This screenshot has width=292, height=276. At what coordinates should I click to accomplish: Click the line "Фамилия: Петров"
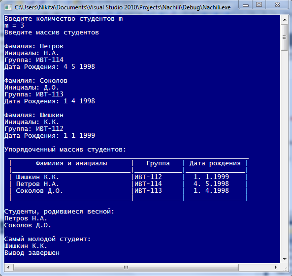pyautogui.click(x=34, y=46)
